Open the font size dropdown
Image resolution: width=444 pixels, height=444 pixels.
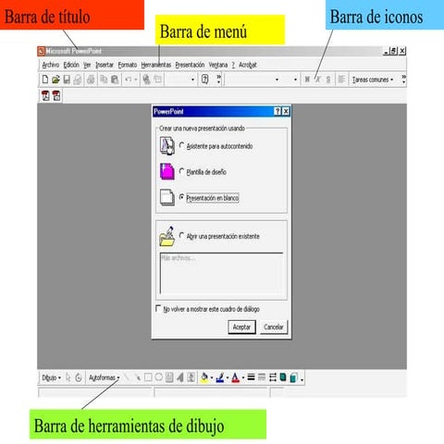[295, 80]
